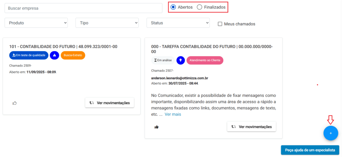This screenshot has height=157, width=342.
Task: Click the blue plus floating action button
Action: pyautogui.click(x=331, y=133)
